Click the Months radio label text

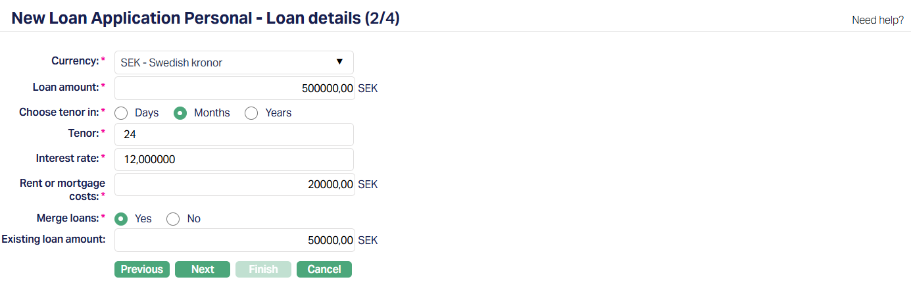pos(212,113)
